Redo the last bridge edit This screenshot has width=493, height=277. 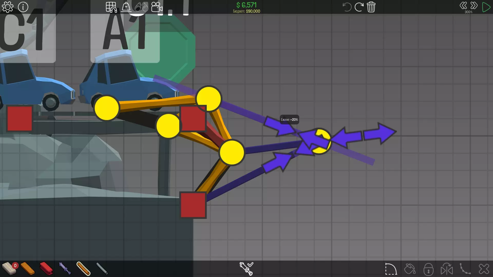click(359, 7)
